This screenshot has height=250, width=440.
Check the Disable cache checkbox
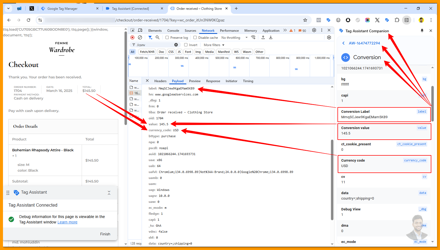(x=195, y=38)
